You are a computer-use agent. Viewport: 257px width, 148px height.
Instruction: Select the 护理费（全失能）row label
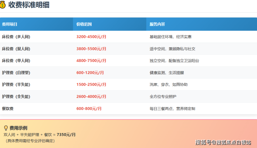click(x=16, y=96)
